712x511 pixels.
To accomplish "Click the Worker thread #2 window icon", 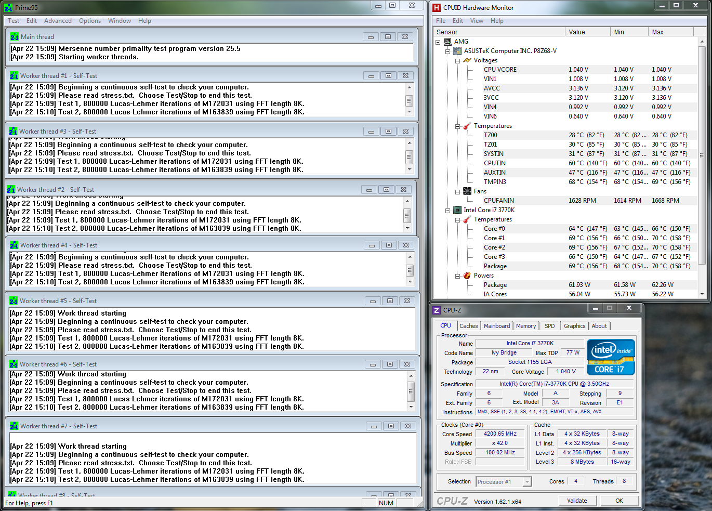I will click(x=11, y=189).
